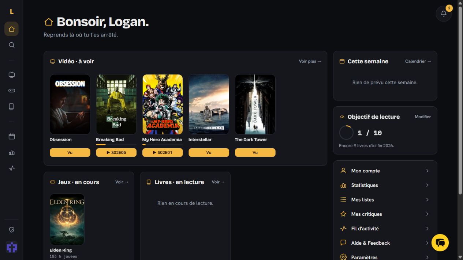Expand Mon compte chevron arrow
This screenshot has height=260, width=463.
(427, 171)
